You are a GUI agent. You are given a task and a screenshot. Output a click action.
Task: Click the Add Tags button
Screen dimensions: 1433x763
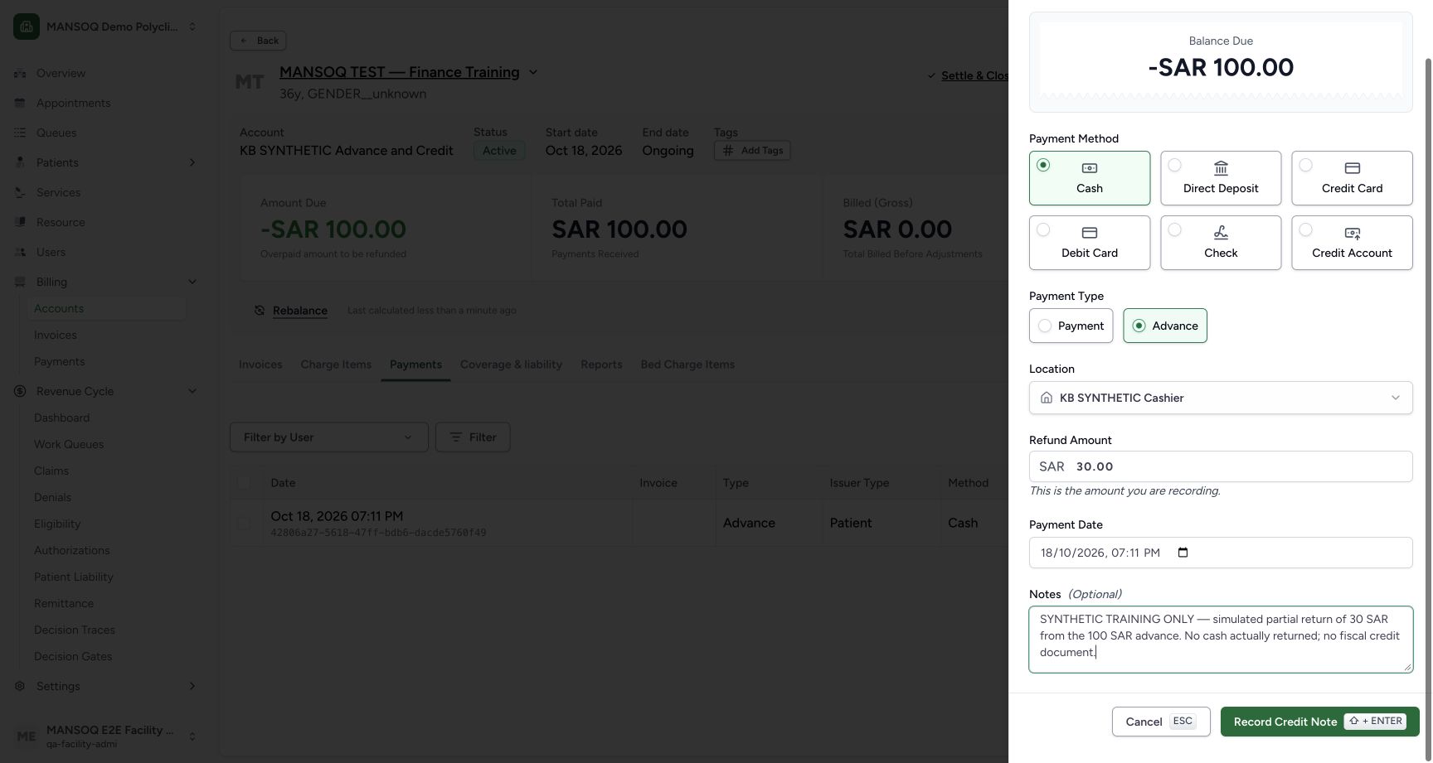pyautogui.click(x=752, y=151)
